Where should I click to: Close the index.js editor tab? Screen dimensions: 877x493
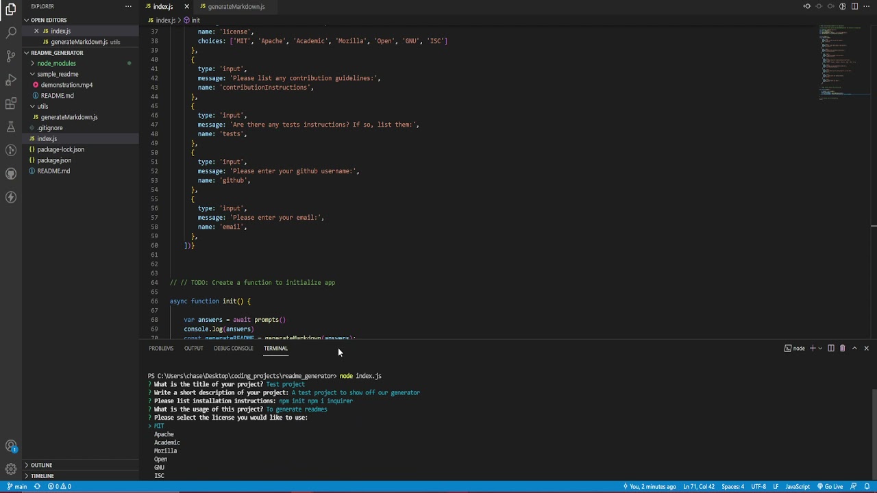[x=186, y=7]
